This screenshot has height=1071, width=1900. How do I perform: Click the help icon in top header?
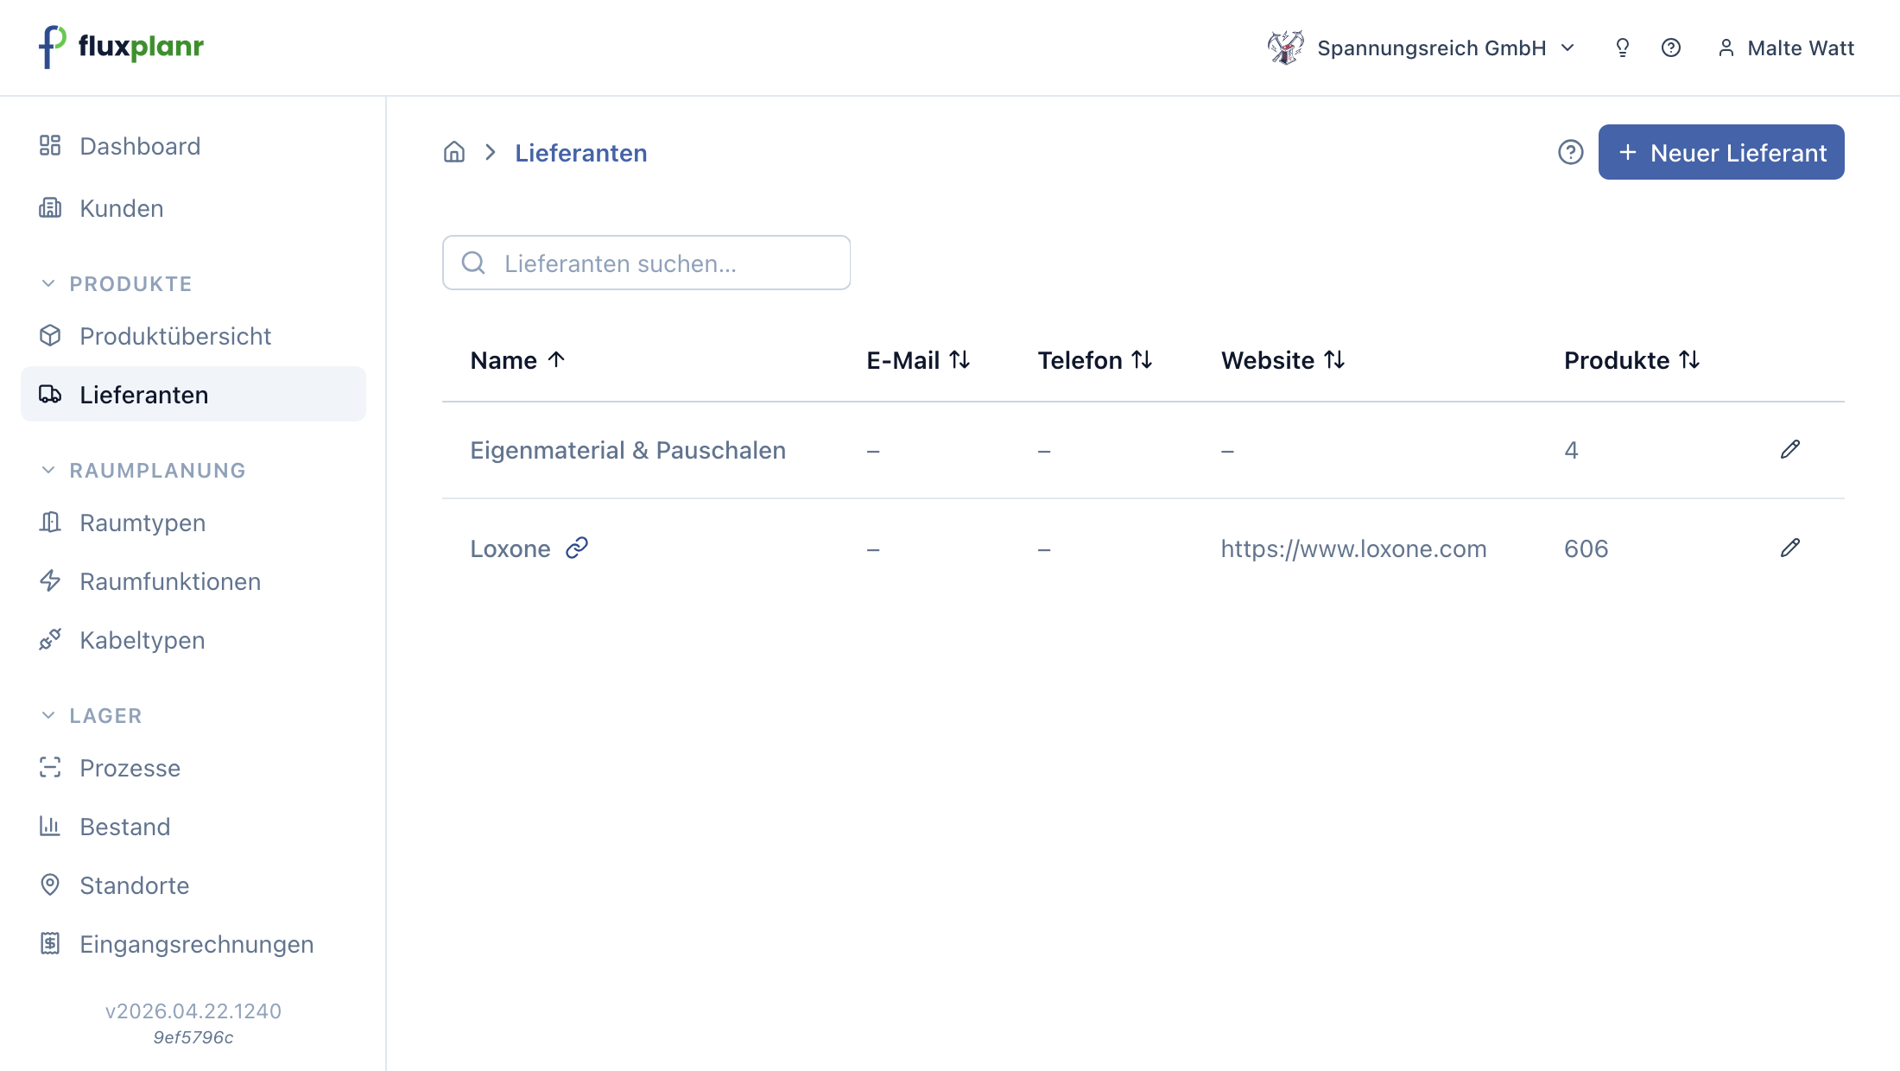[1671, 48]
